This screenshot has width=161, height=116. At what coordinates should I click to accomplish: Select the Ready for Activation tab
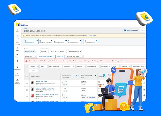coord(46,42)
